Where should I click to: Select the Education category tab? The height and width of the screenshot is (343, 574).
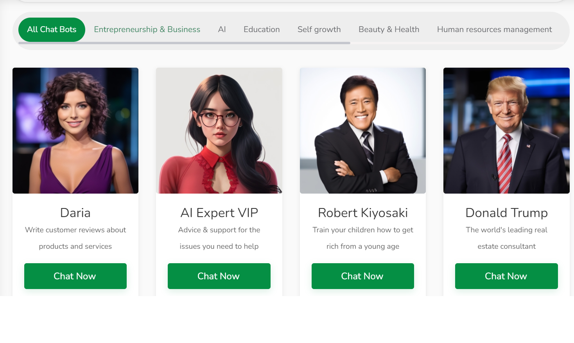click(262, 30)
